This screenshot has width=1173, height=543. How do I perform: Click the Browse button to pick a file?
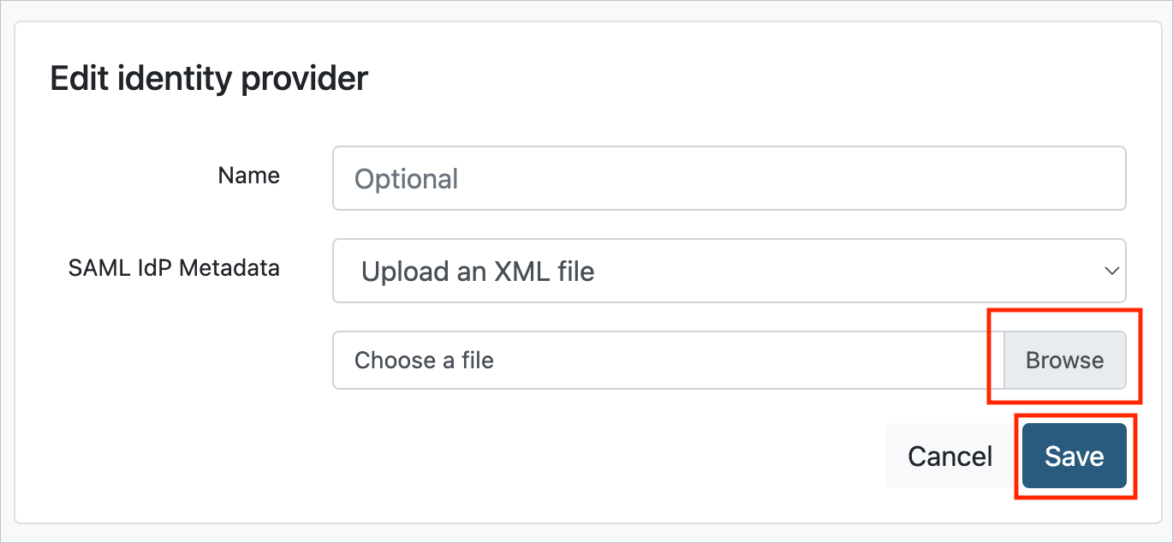pos(1064,361)
